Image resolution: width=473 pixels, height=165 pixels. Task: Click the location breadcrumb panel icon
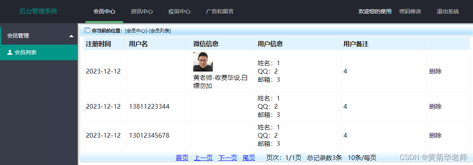87,30
